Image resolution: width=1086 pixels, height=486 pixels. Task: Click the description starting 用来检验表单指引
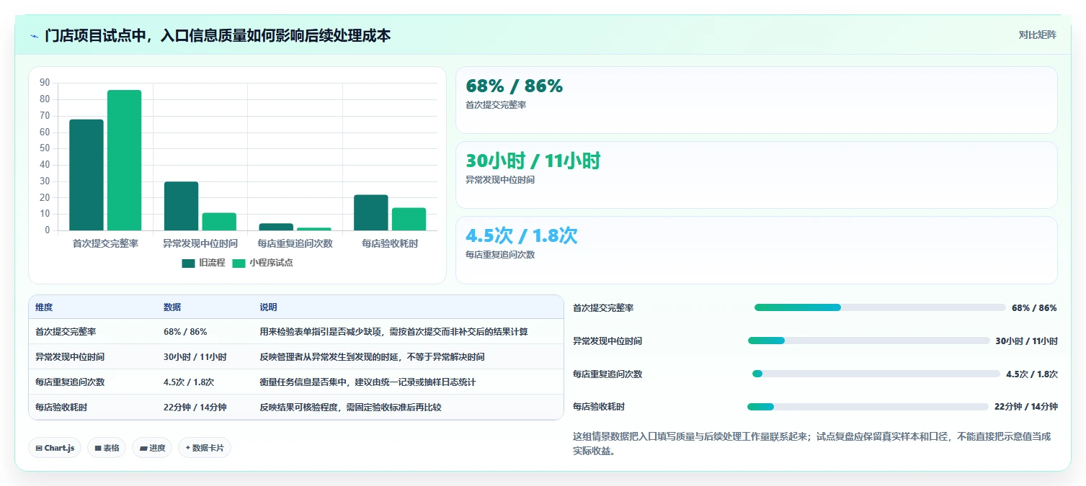(393, 332)
